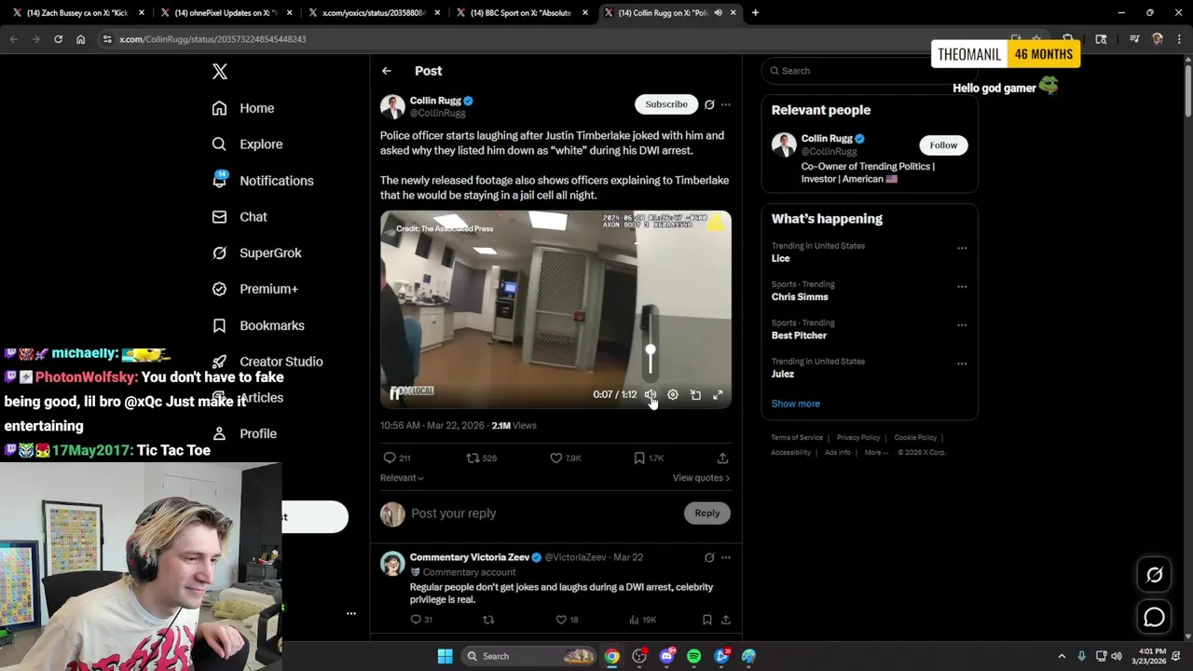Open SuperGrok in the sidebar
Screen dimensions: 1193x671
(256, 253)
